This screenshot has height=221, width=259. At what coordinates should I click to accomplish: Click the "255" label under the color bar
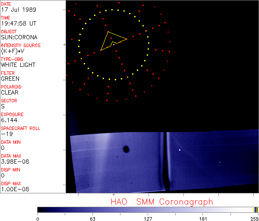[254, 218]
